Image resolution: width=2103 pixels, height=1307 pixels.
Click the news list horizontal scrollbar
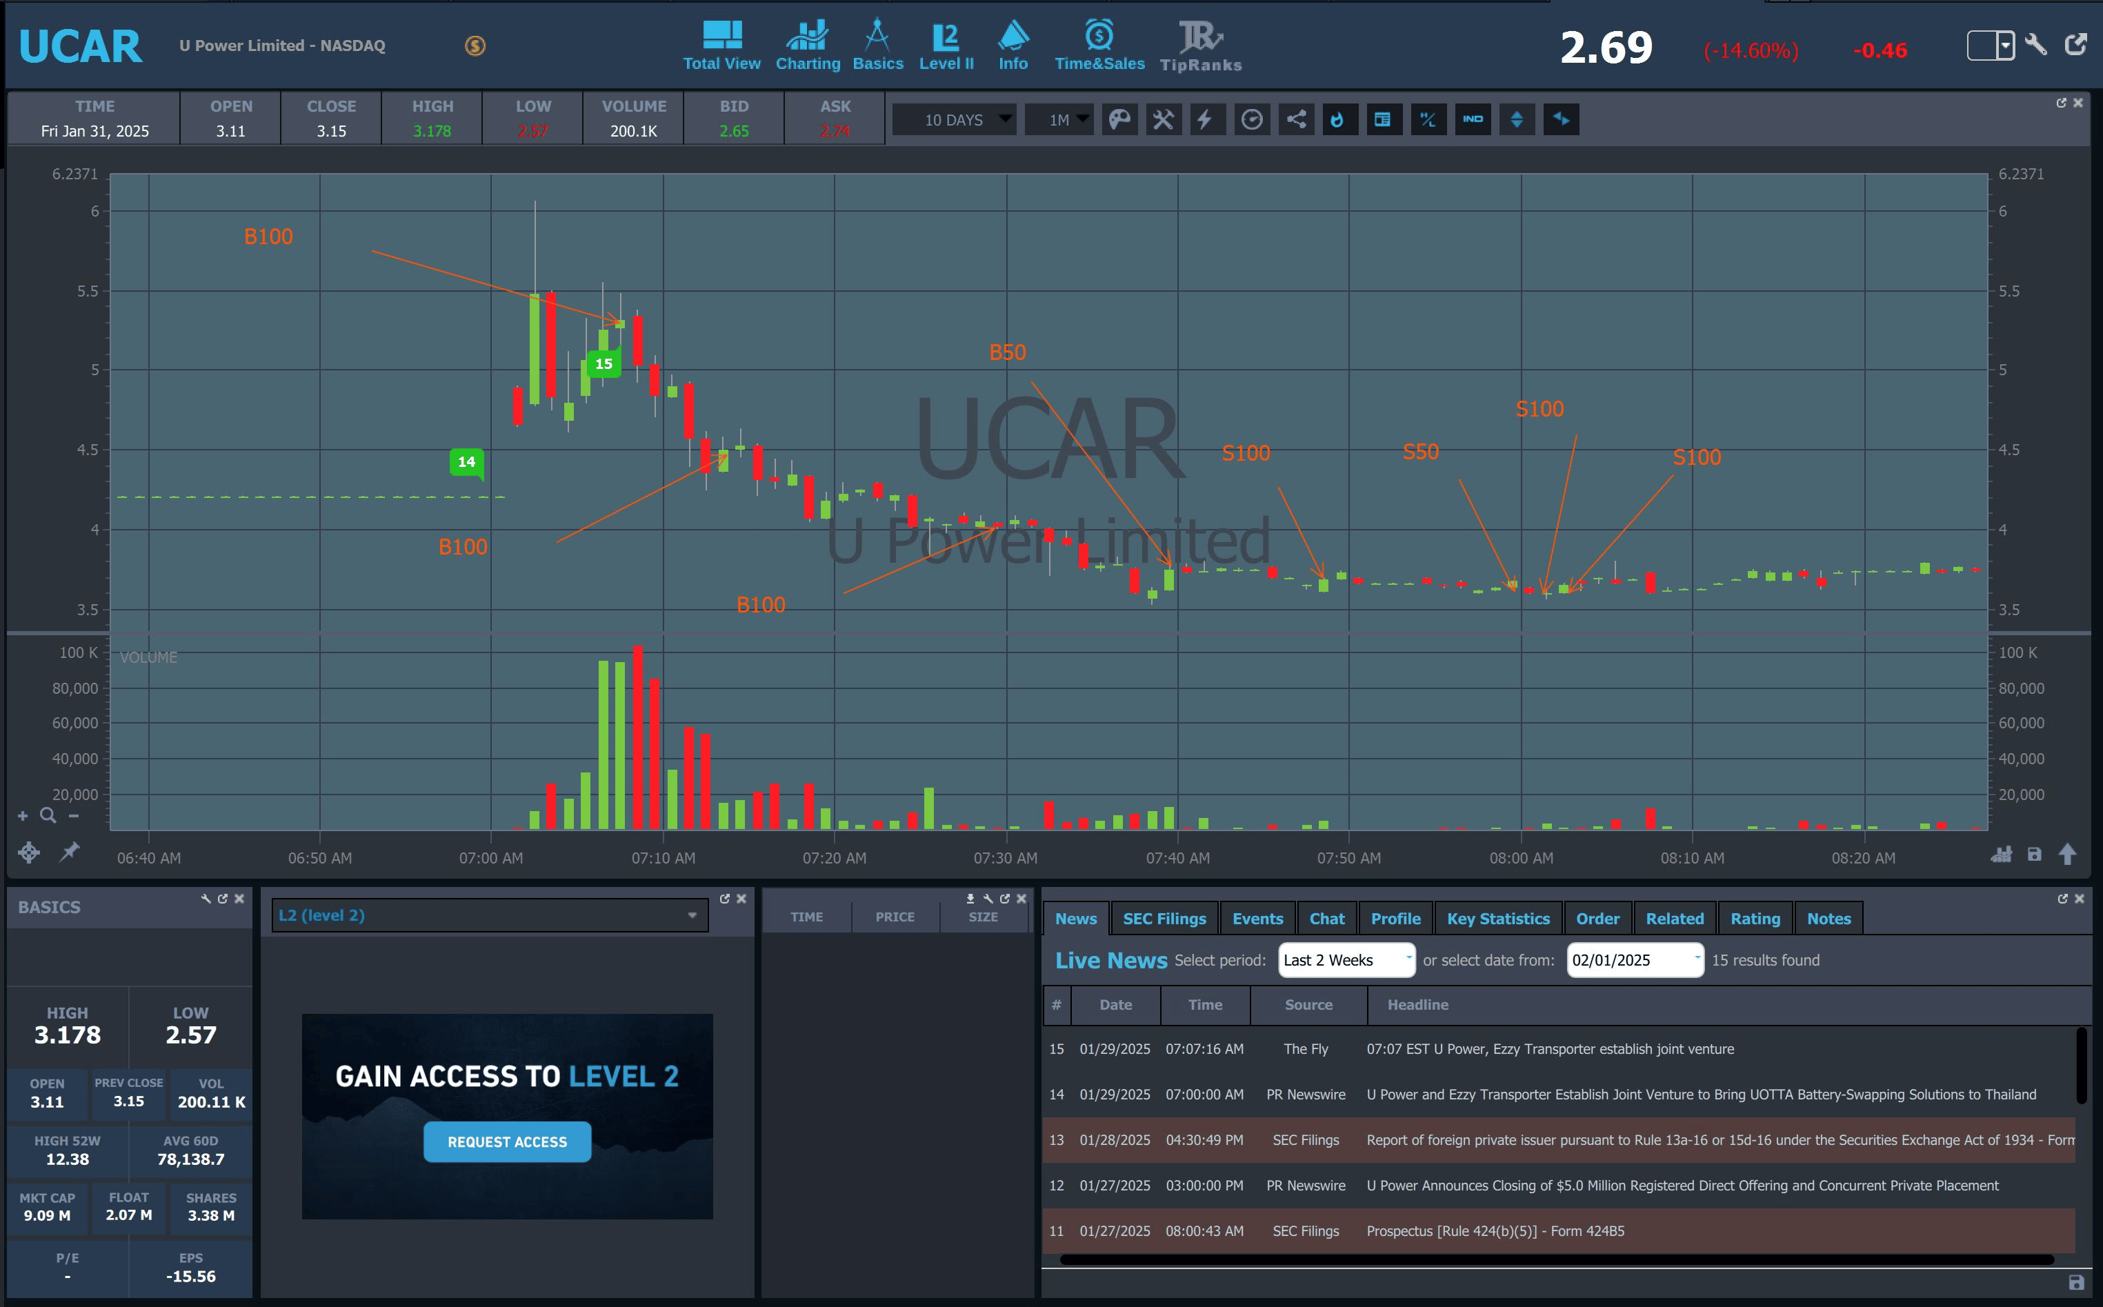click(1556, 1259)
